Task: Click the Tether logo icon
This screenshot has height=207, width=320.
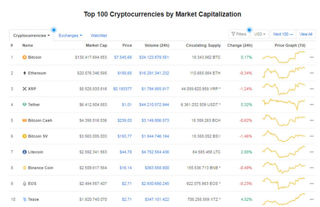Action: [x=24, y=105]
